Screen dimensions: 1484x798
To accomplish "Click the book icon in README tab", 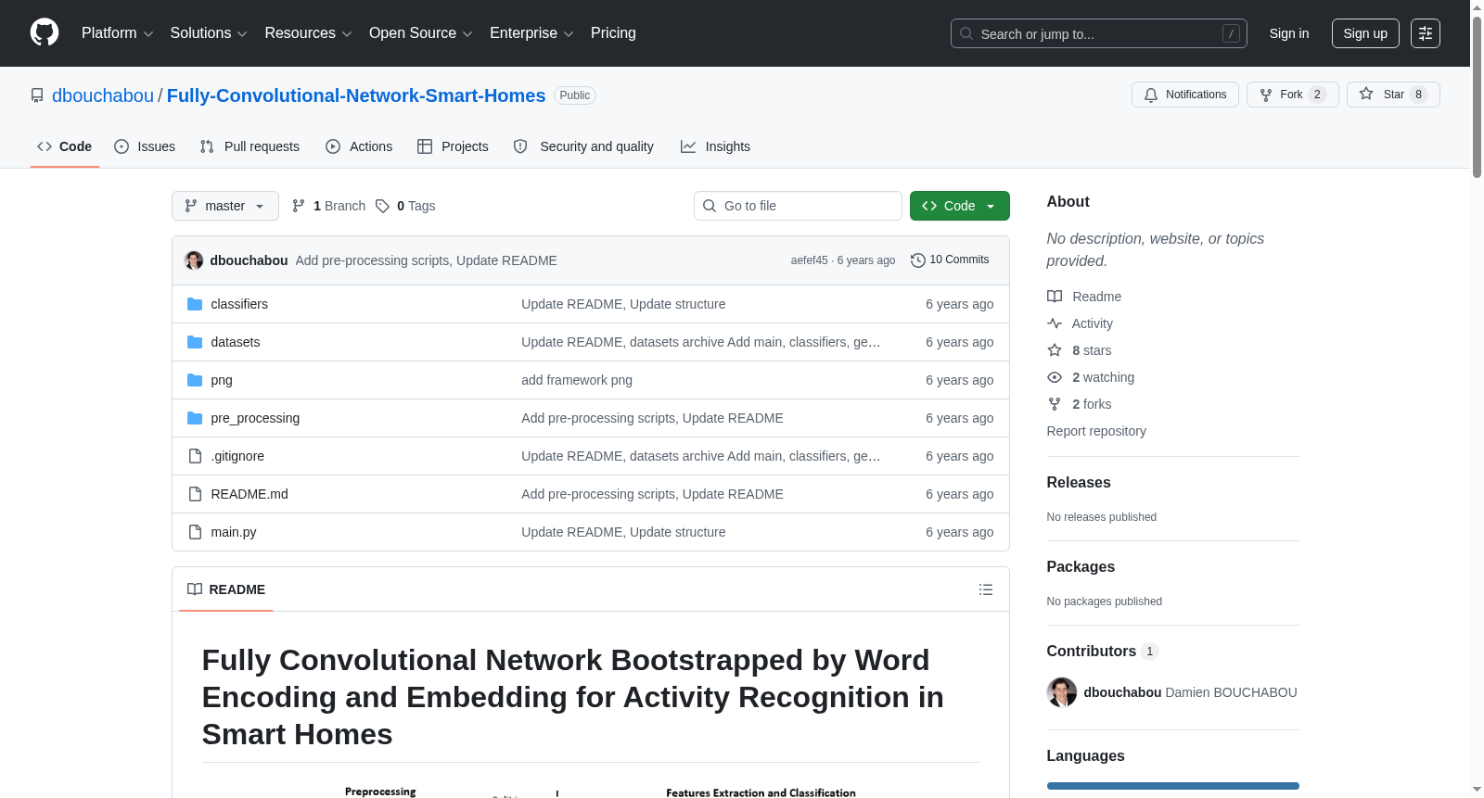I will 195,589.
